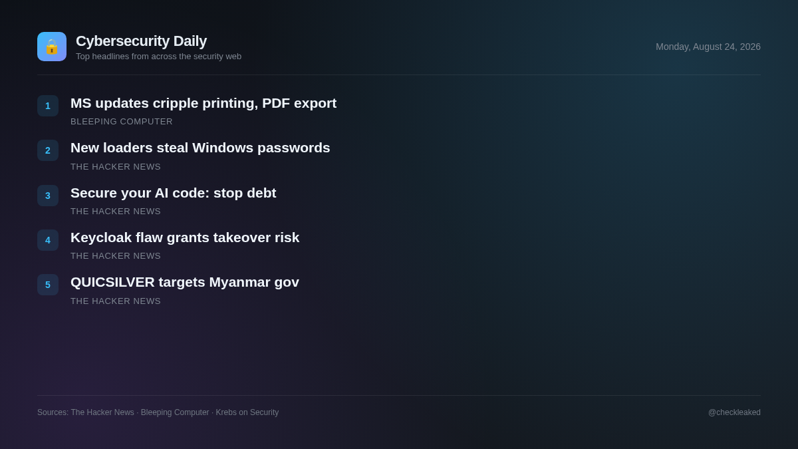
Task: Select the number 5 rank badge
Action: 48,285
